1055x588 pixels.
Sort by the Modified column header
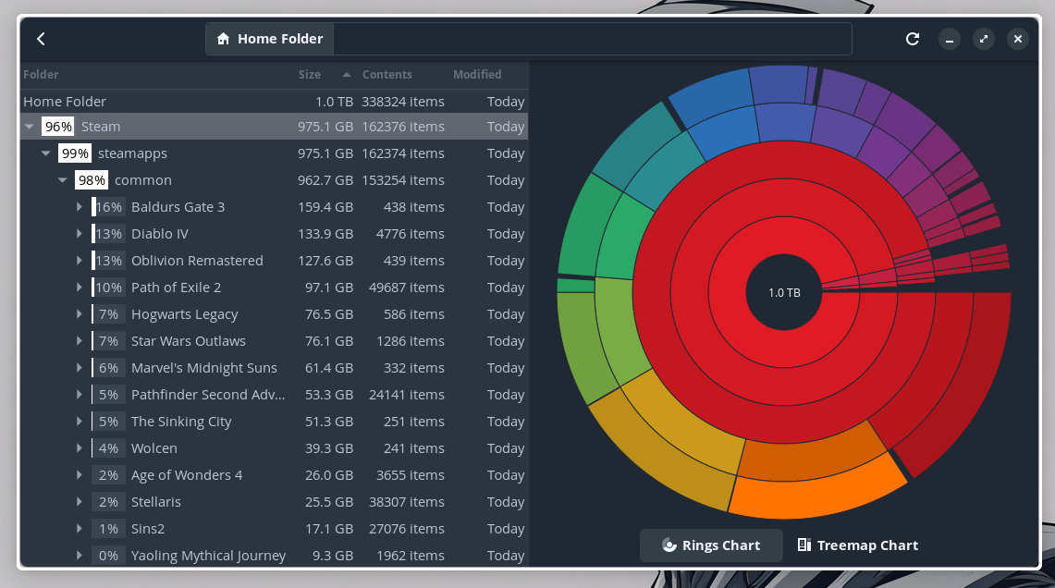point(477,75)
